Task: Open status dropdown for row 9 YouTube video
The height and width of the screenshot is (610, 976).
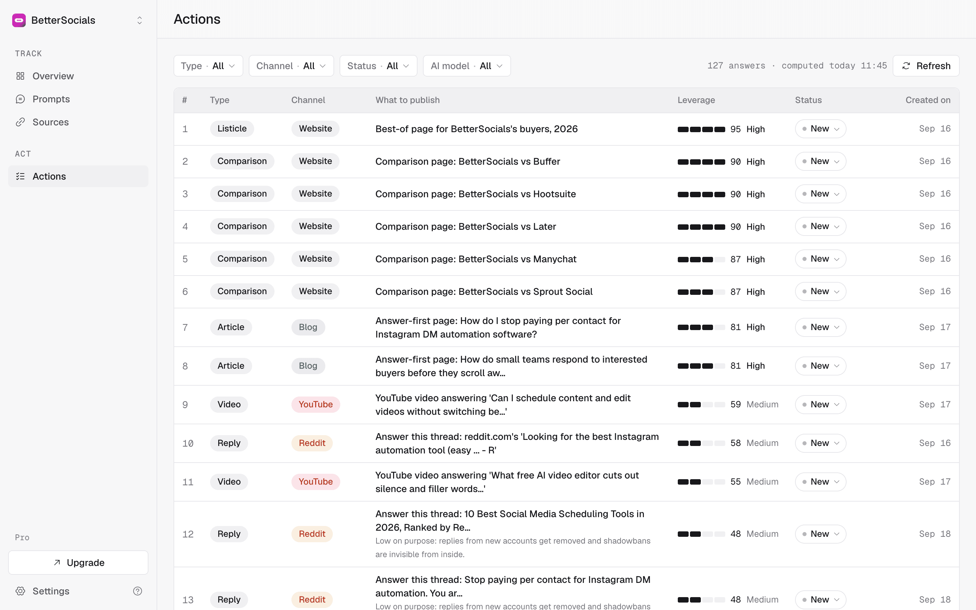Action: point(820,404)
